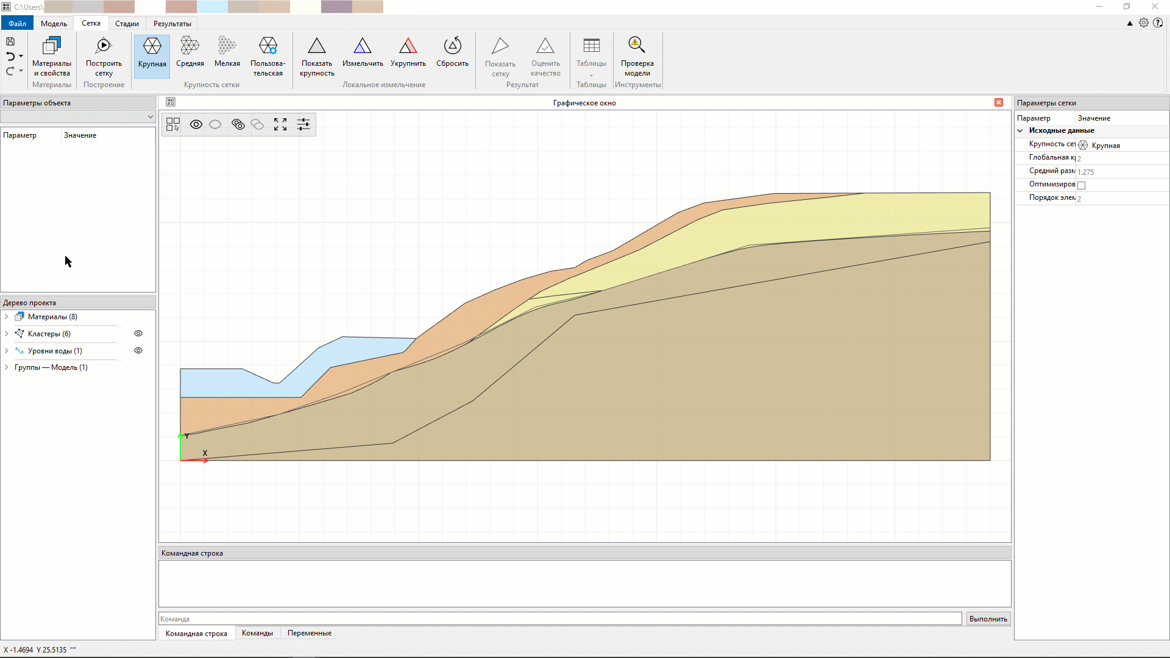Image resolution: width=1170 pixels, height=658 pixels.
Task: Open Materials and properties (Материалы и свойства)
Action: coord(52,46)
